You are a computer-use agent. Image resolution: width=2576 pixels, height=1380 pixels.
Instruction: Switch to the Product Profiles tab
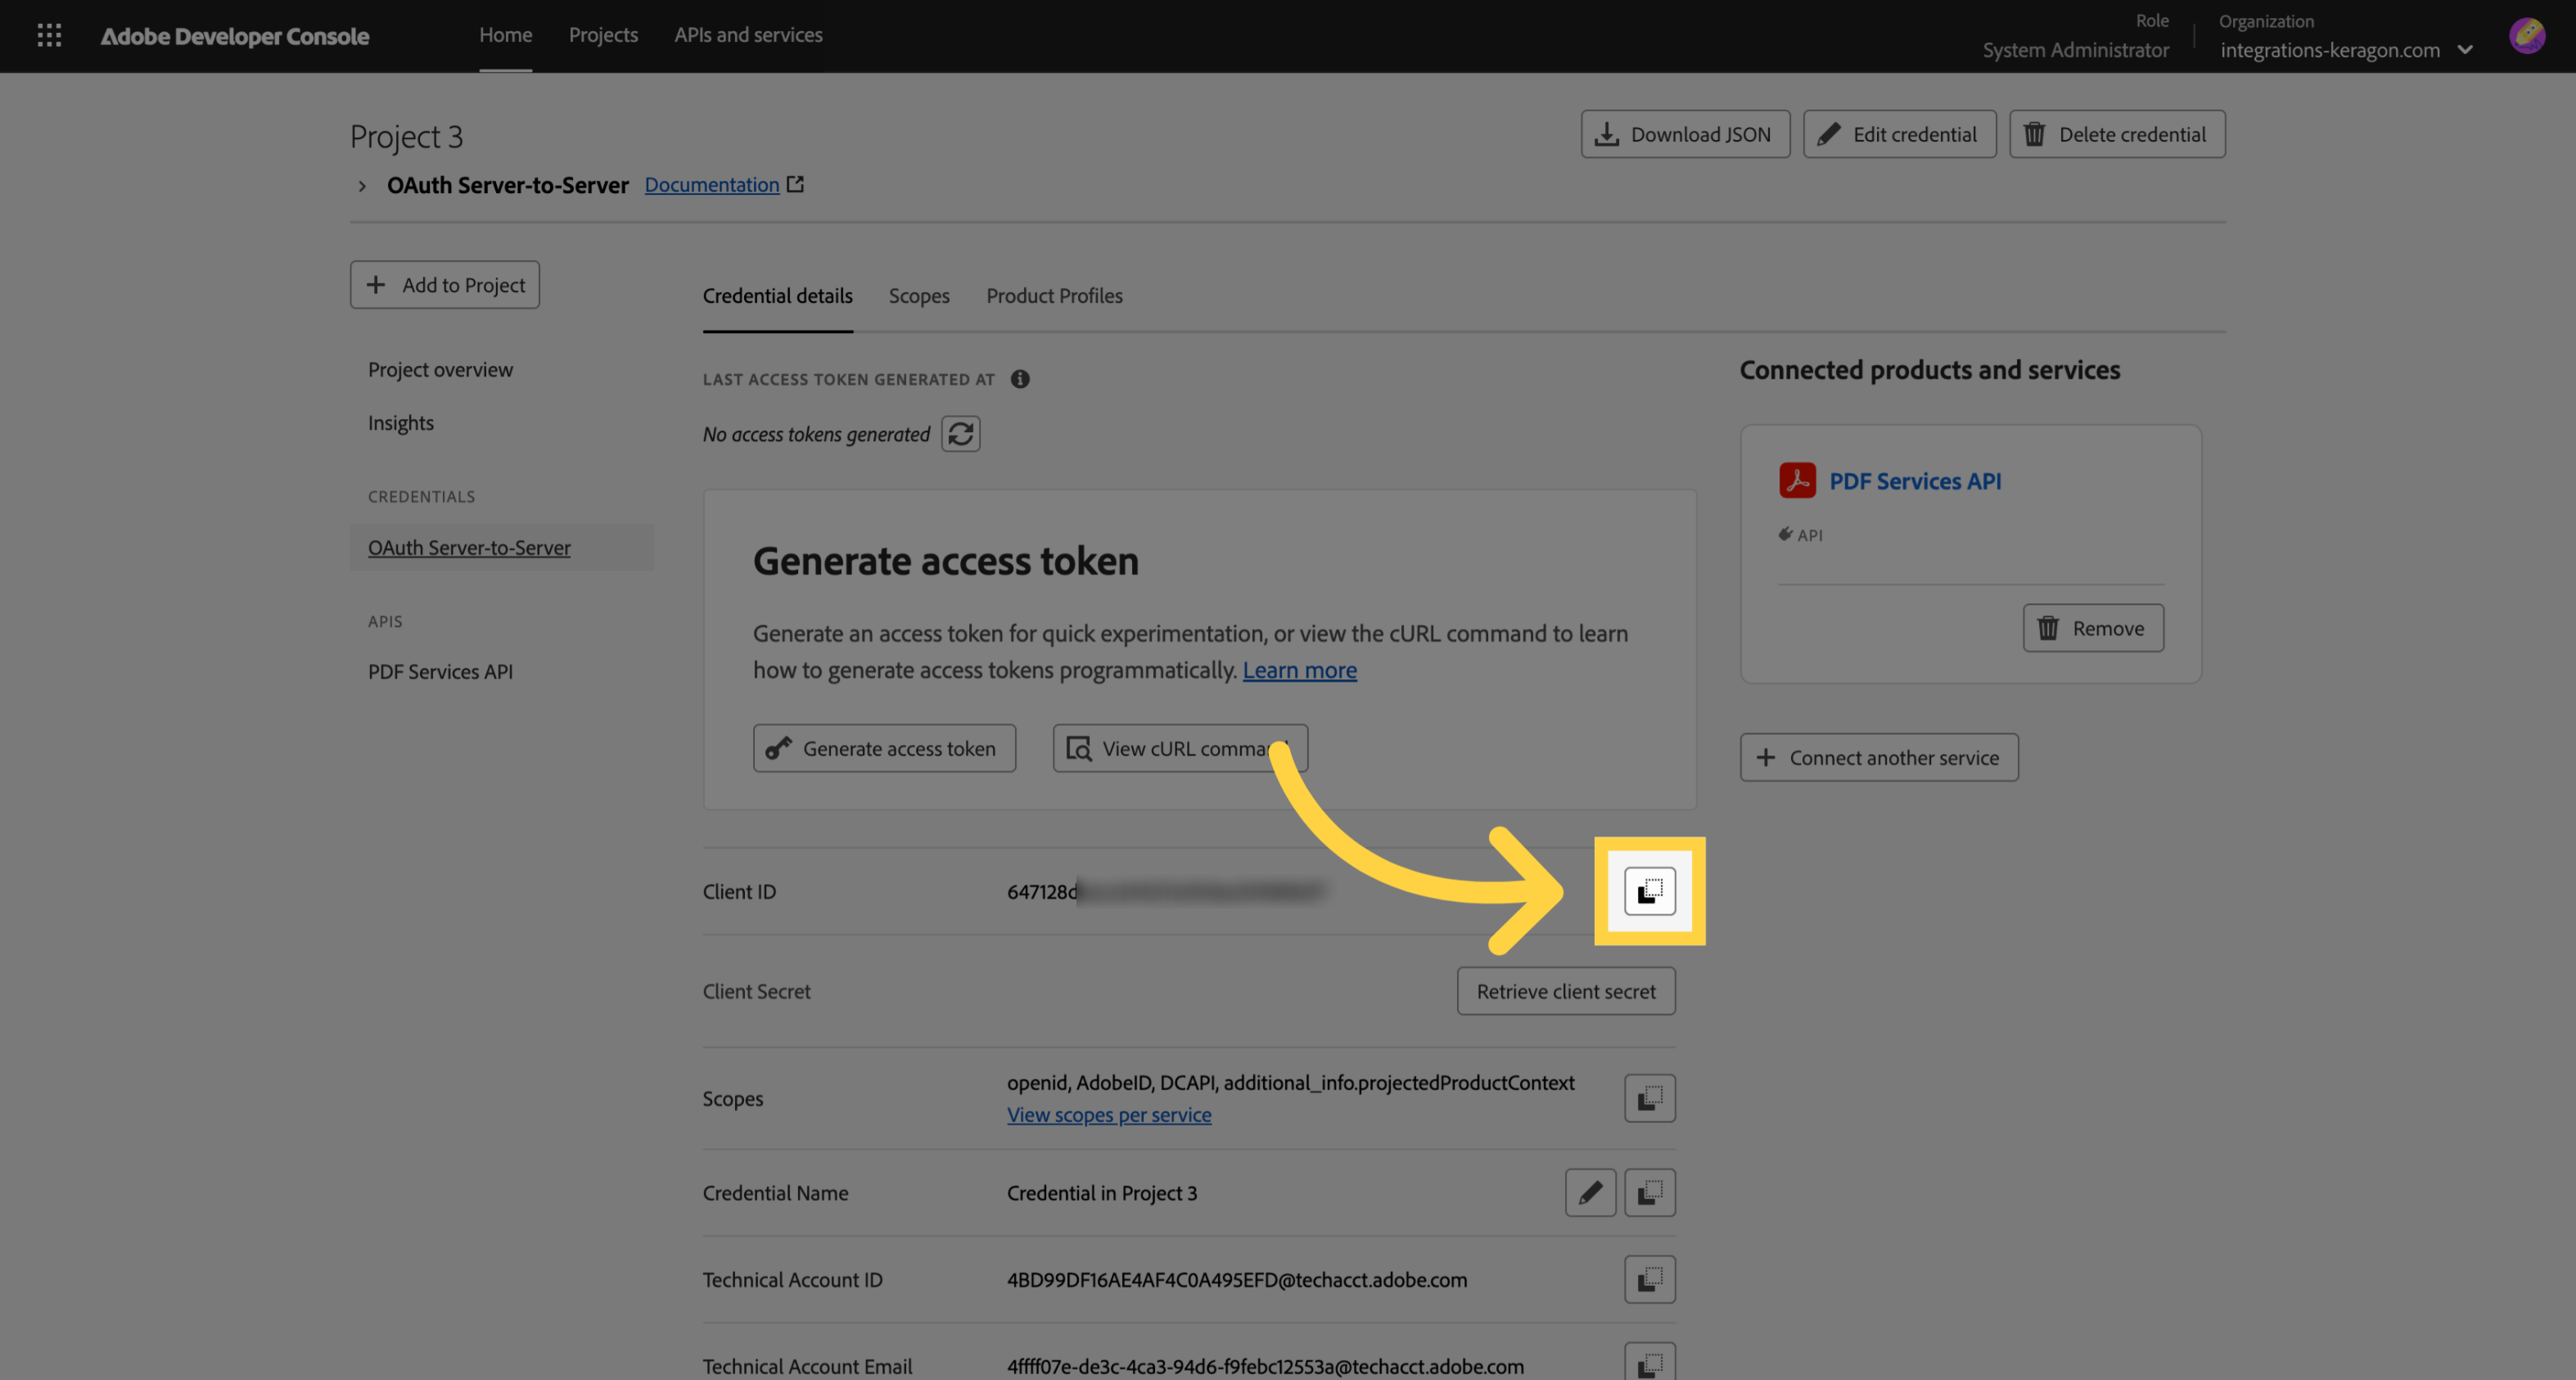click(x=1054, y=296)
